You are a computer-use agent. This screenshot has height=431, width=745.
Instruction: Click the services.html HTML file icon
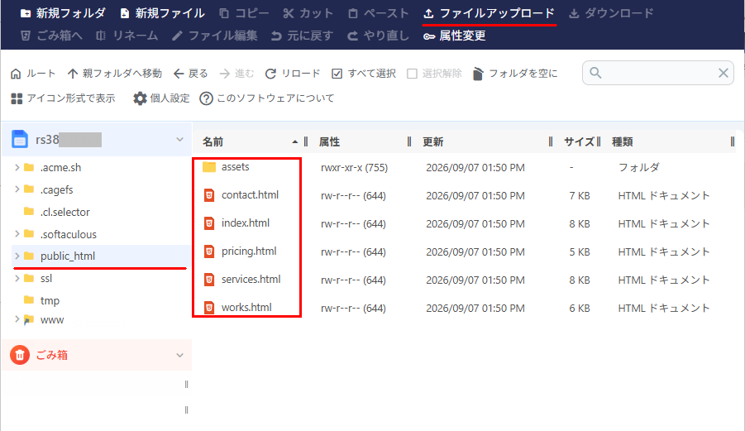[x=209, y=280]
